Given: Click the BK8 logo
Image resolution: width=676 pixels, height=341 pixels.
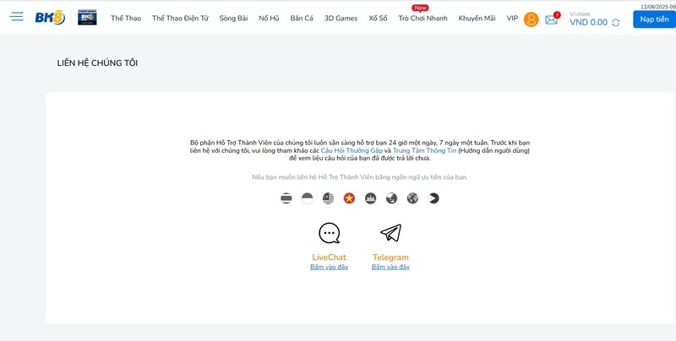Looking at the screenshot, I should (x=50, y=17).
